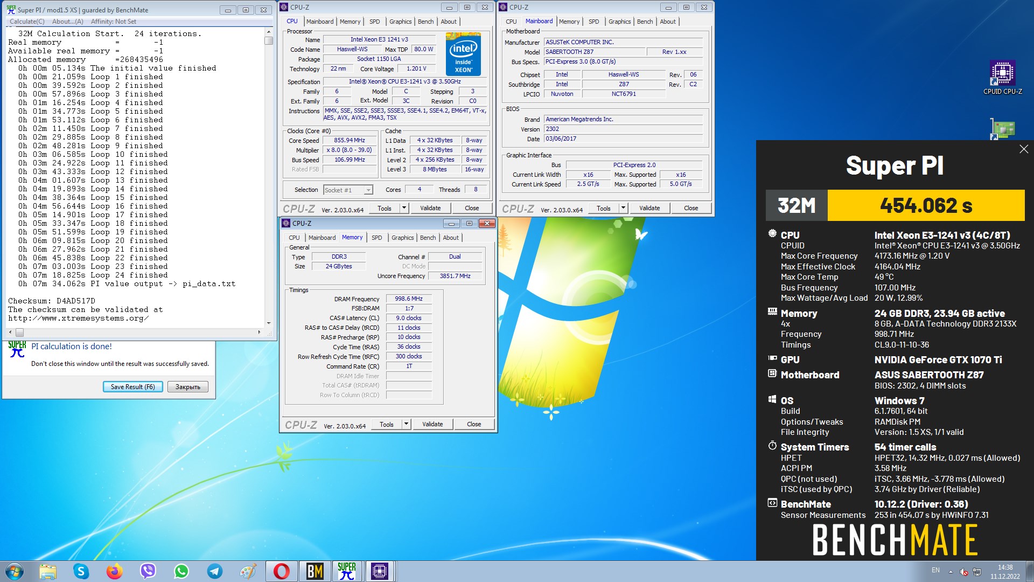The width and height of the screenshot is (1034, 582).
Task: Open the Windows Start menu
Action: coord(15,571)
